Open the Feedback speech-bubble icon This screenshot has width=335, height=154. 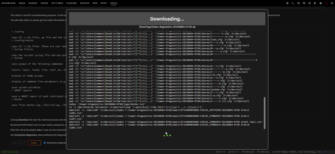(304, 3)
